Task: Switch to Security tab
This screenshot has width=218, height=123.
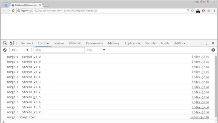Action: pos(150,43)
